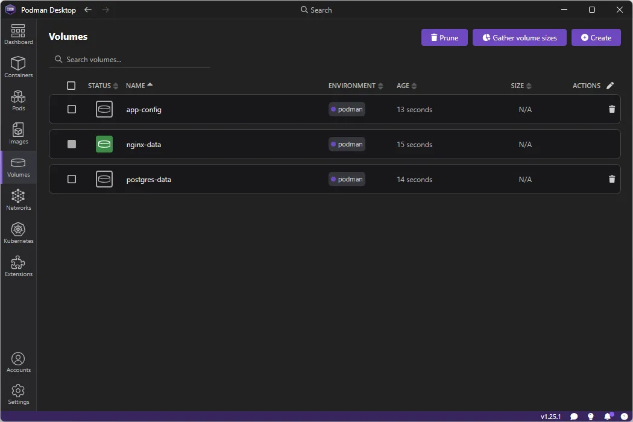The image size is (633, 422).
Task: Click the Gather volume sizes button
Action: [x=519, y=37]
